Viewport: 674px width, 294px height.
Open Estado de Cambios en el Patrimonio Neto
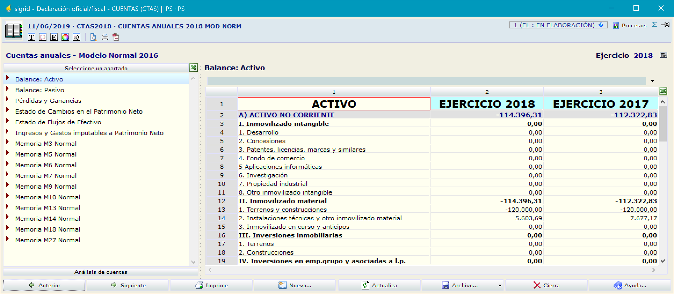pos(79,111)
